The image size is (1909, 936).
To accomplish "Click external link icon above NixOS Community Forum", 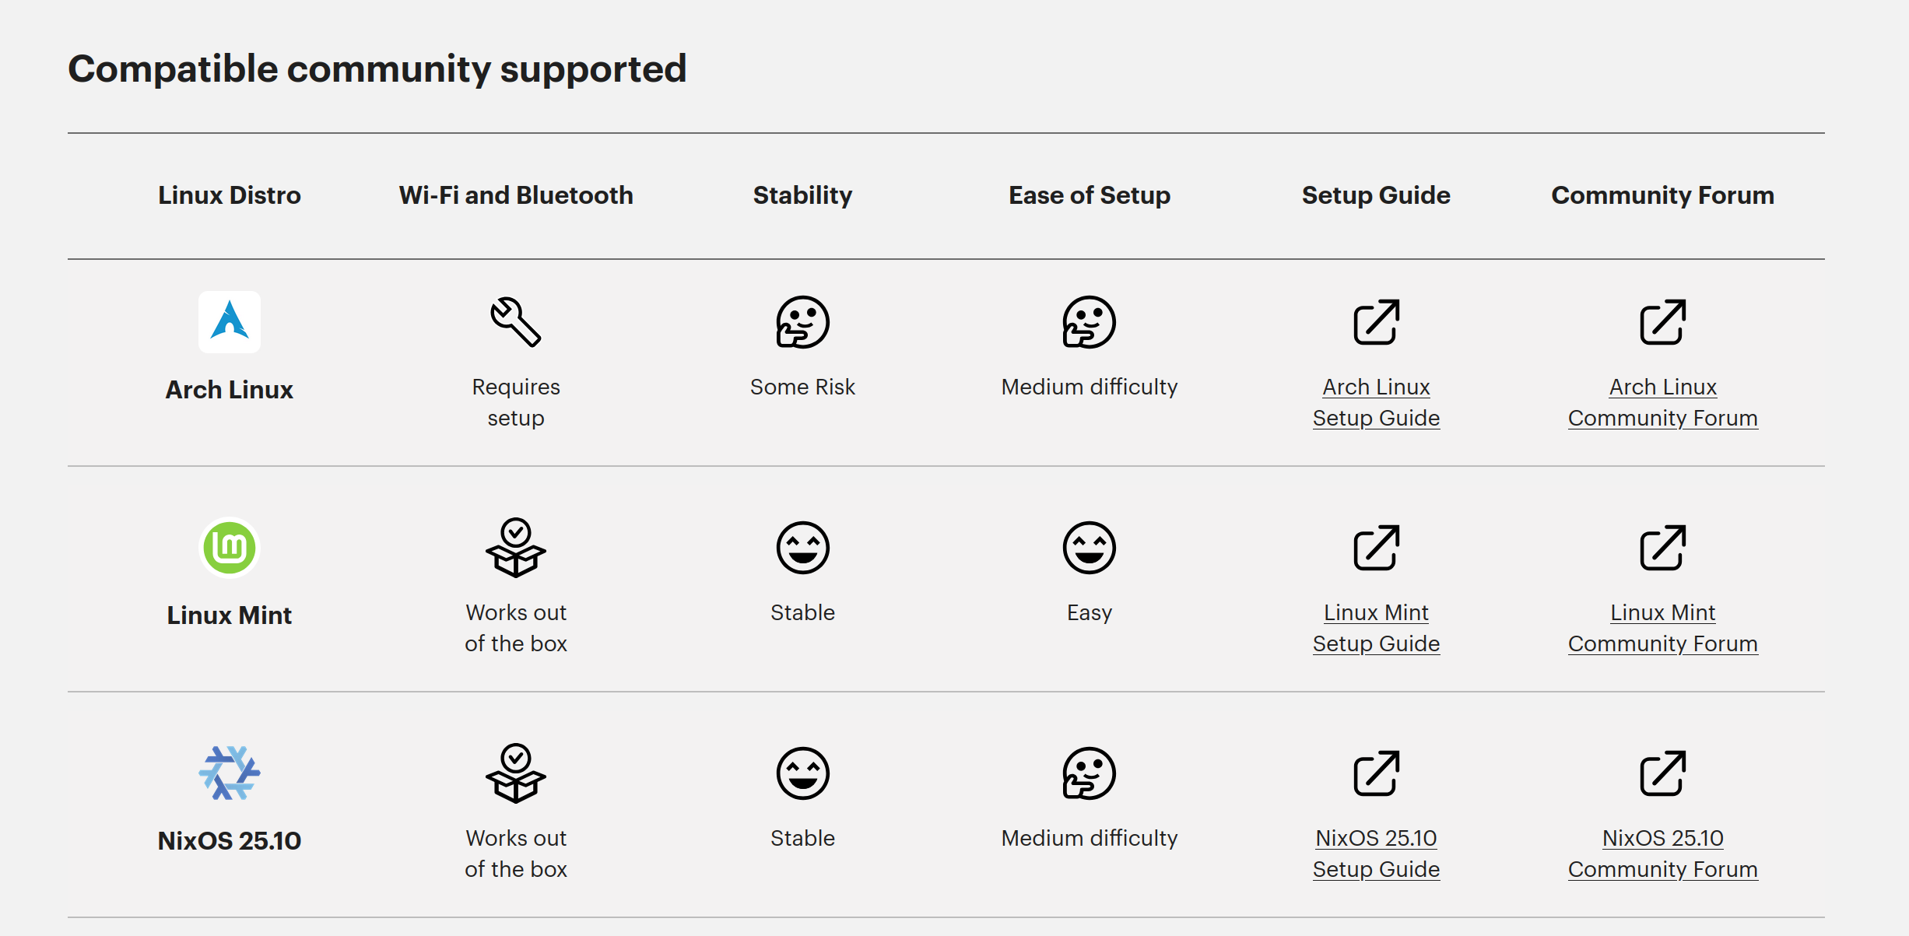I will (1662, 773).
